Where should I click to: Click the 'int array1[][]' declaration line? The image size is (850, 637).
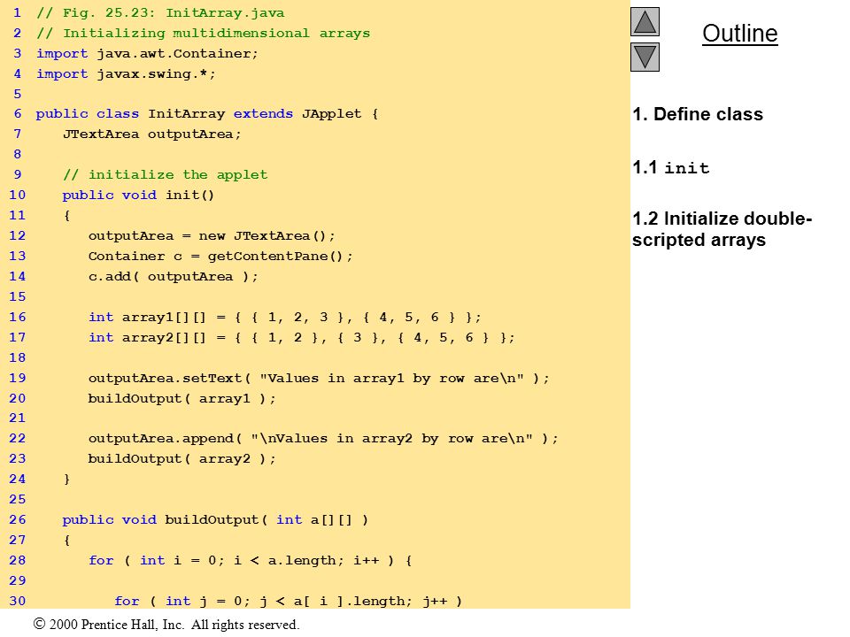pyautogui.click(x=284, y=318)
